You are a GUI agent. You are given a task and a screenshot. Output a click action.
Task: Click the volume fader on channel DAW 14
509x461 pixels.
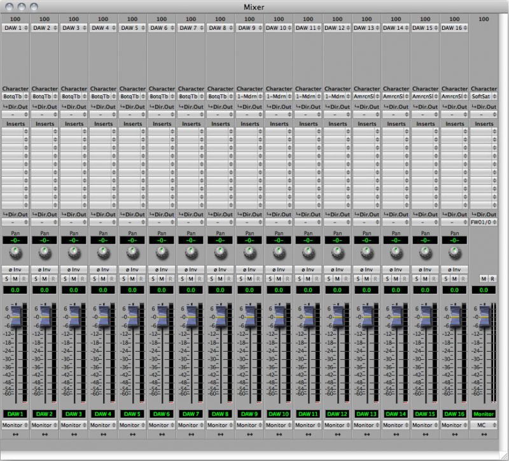point(397,316)
